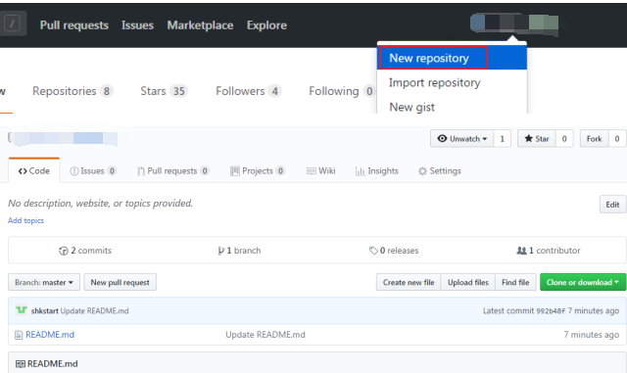Screen dimensions: 627x373
Task: Click the Issues exclamation circle icon
Action: click(74, 171)
